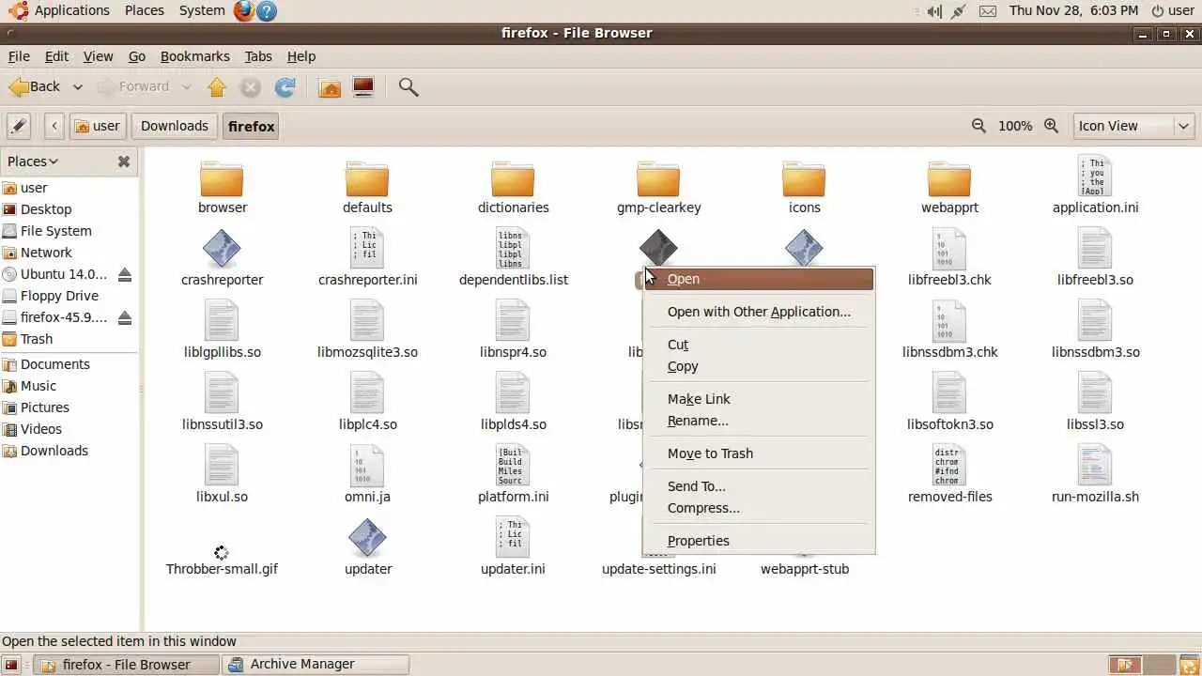This screenshot has width=1202, height=676.
Task: Select the browser folder
Action: pyautogui.click(x=223, y=187)
